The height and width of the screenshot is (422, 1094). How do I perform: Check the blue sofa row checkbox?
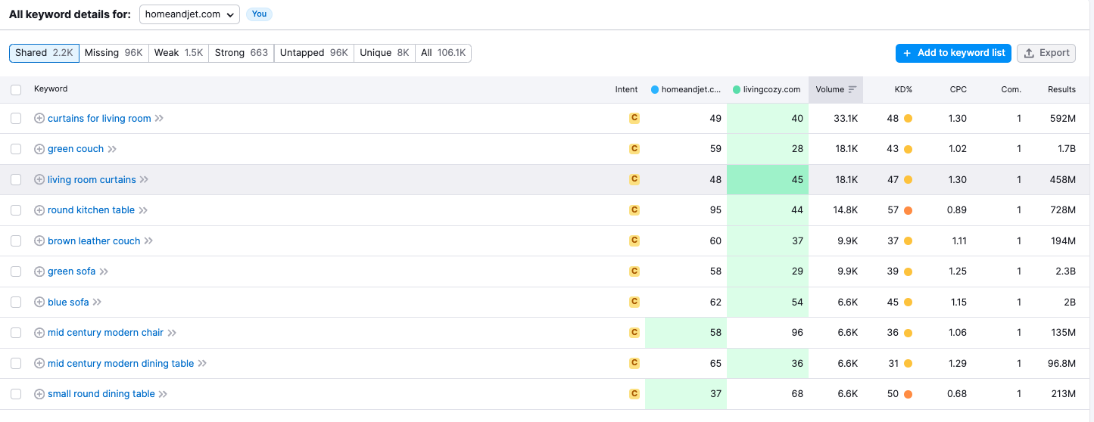pyautogui.click(x=16, y=303)
